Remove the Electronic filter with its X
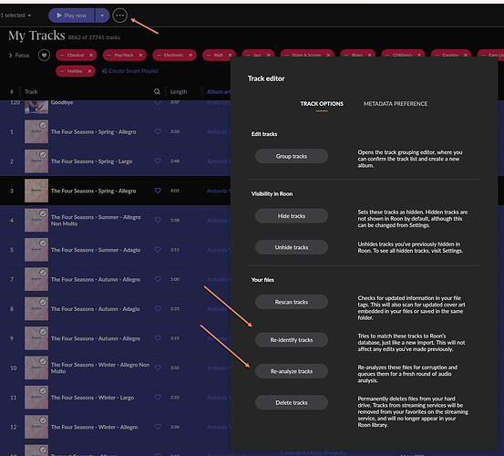504x456 pixels. [190, 56]
